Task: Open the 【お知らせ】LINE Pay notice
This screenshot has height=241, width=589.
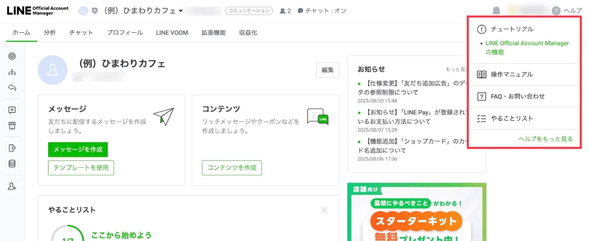Action: pyautogui.click(x=411, y=117)
